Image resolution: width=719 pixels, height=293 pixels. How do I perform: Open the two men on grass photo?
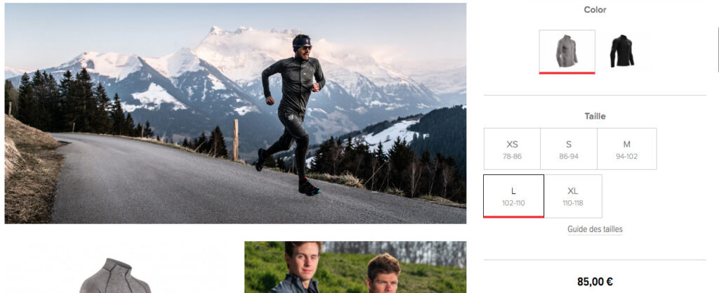[355, 267]
